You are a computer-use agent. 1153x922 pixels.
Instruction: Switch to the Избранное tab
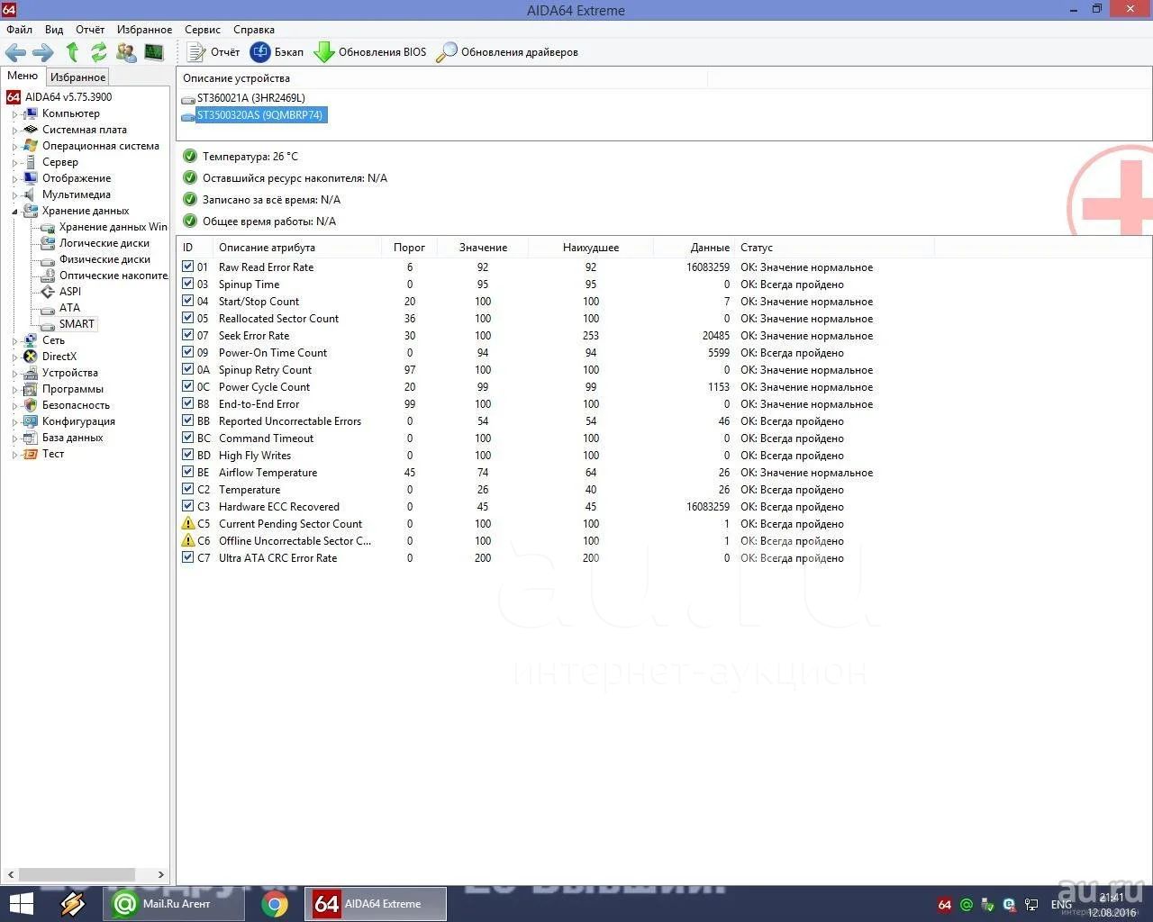click(x=77, y=77)
